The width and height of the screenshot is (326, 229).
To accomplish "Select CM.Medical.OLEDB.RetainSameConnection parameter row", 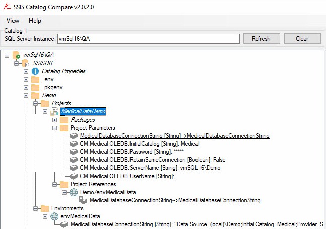I will pyautogui.click(x=153, y=160).
